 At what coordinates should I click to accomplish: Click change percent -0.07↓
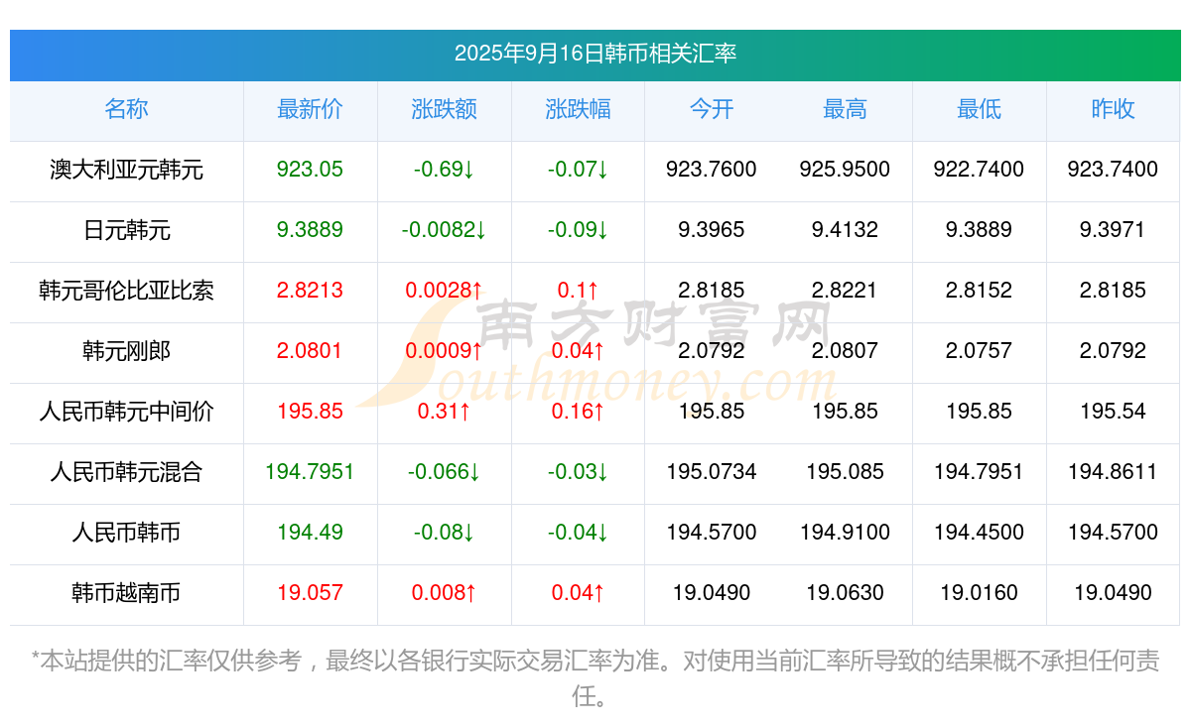[578, 170]
